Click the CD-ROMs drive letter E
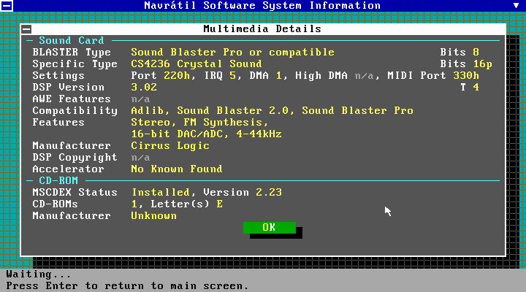 (219, 204)
